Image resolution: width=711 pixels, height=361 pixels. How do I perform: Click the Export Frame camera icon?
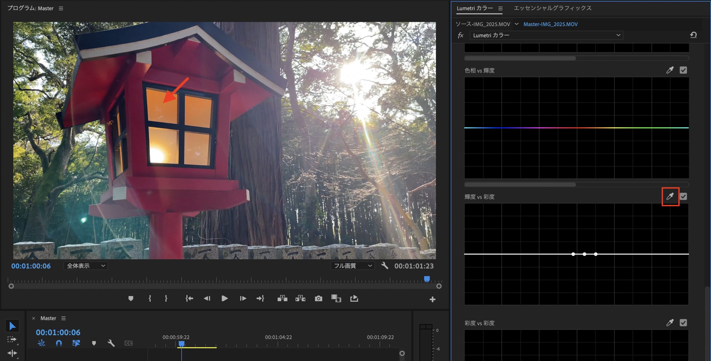pyautogui.click(x=318, y=299)
